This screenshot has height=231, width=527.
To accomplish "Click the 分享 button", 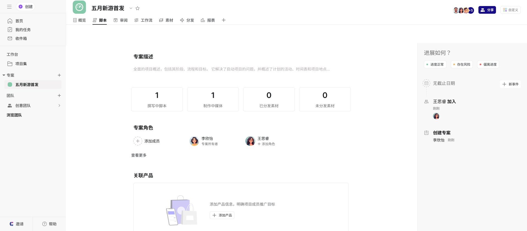I will [487, 10].
